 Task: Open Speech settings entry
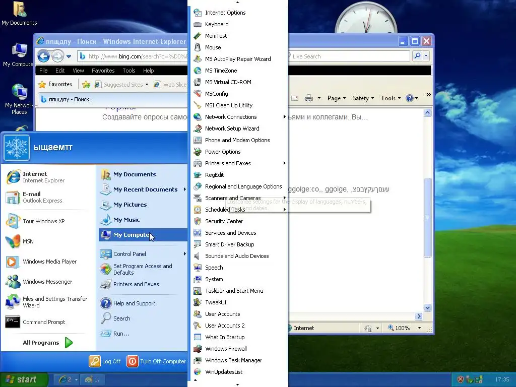click(238, 268)
